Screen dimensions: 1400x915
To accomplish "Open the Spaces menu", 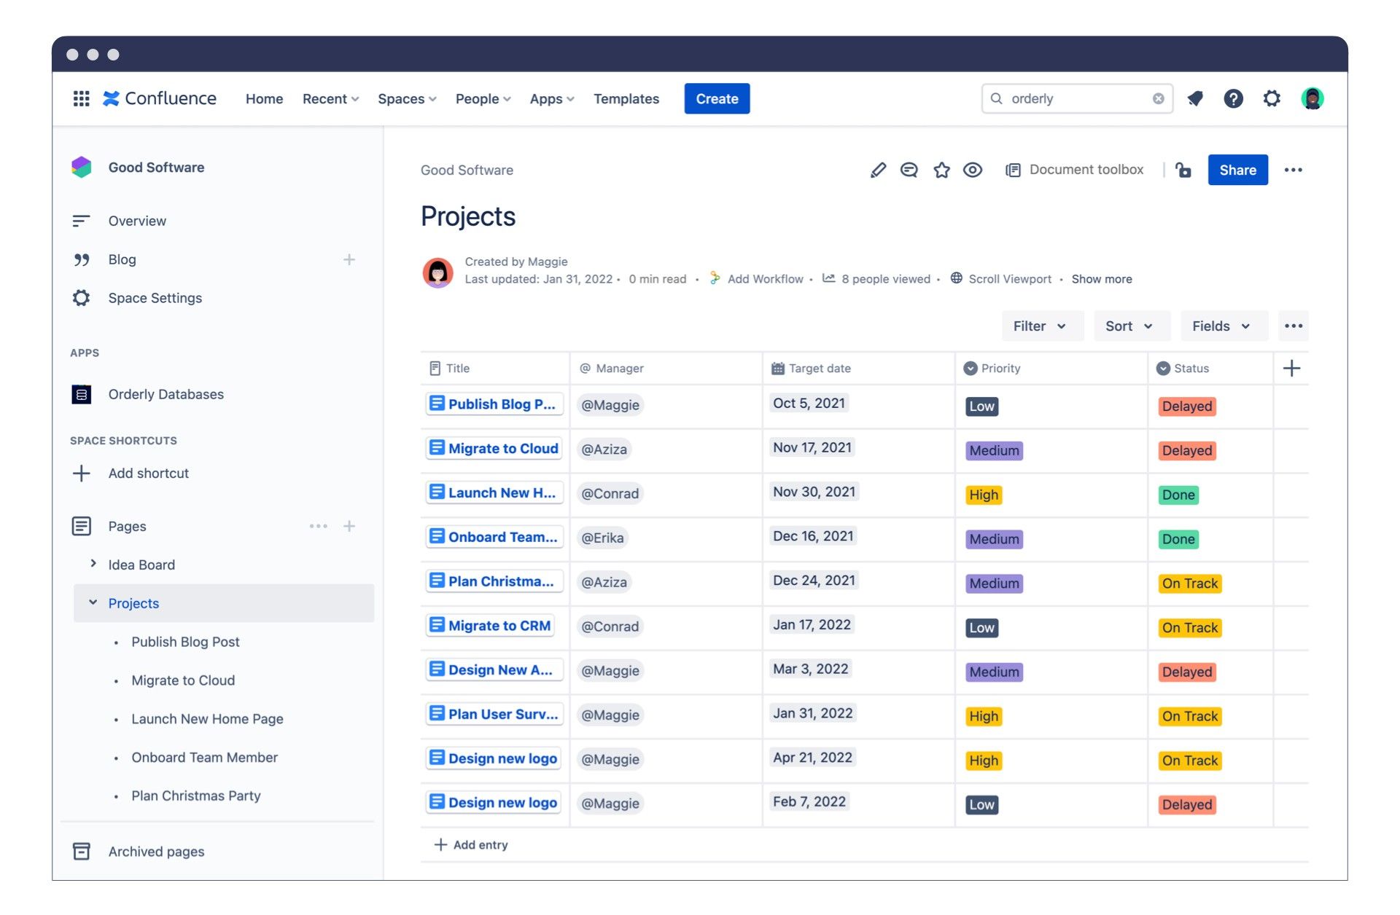I will pyautogui.click(x=406, y=98).
